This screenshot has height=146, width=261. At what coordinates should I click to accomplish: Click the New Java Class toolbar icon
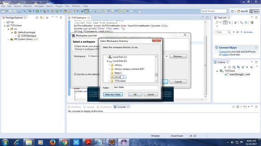coord(57,11)
